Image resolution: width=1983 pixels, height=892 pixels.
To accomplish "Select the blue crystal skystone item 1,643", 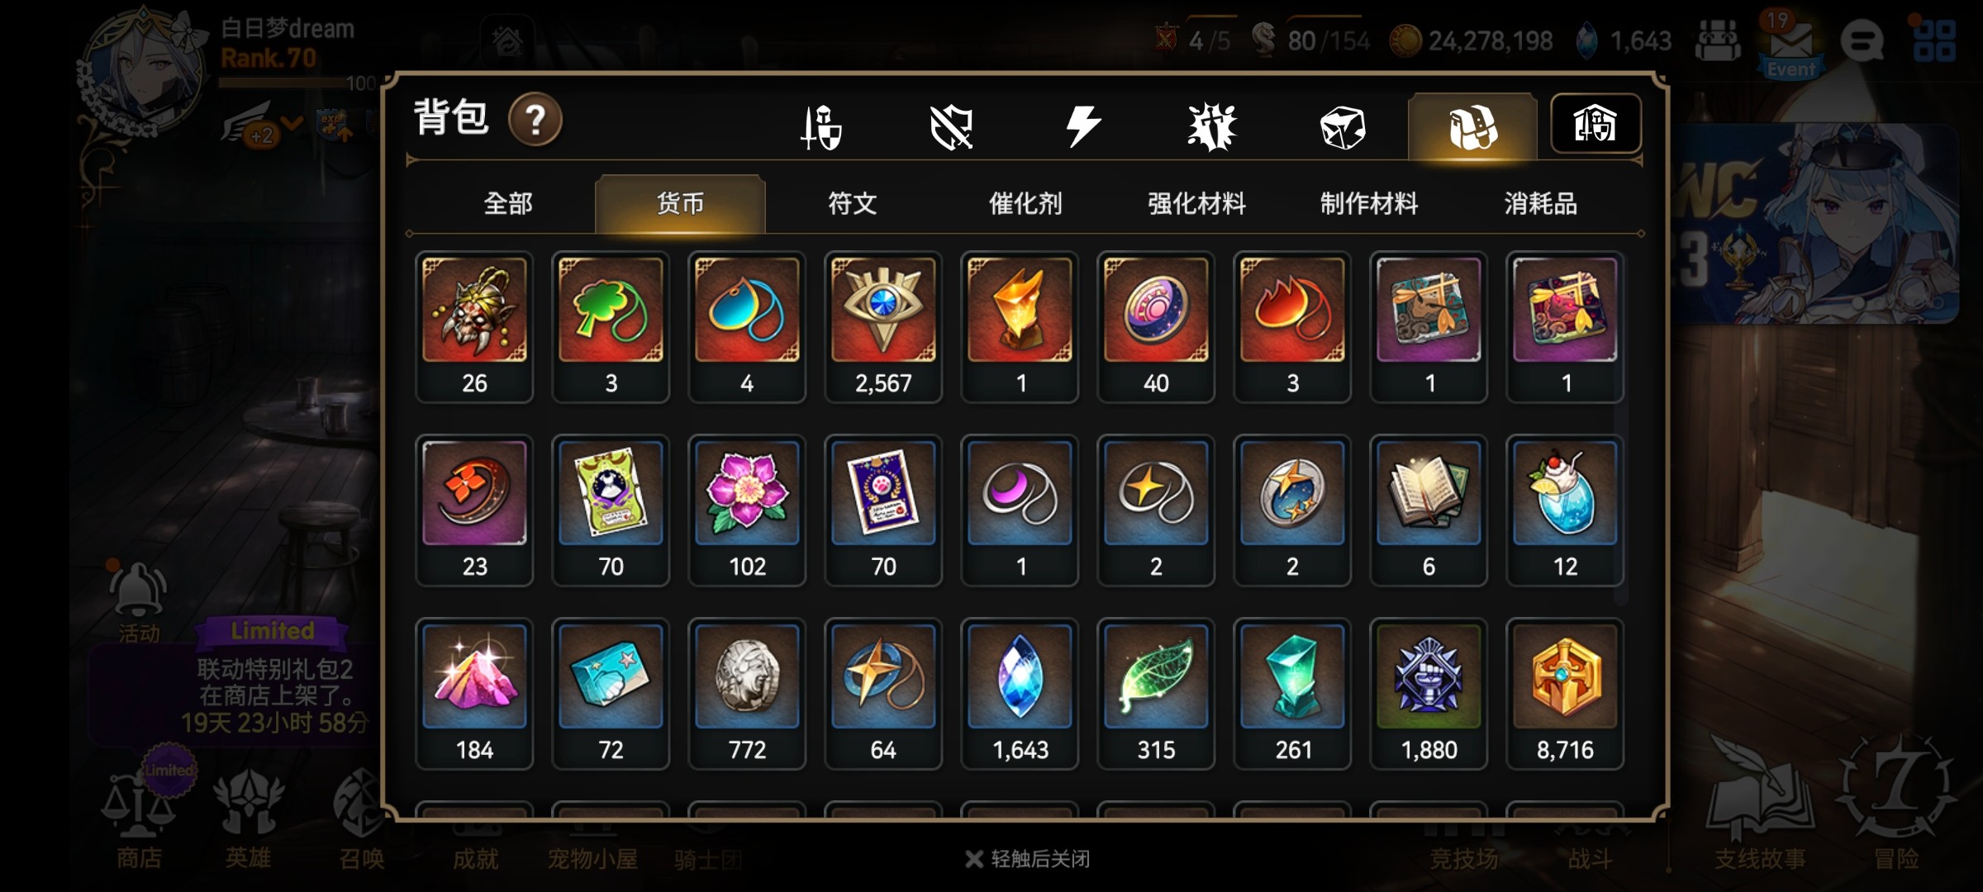I will click(1020, 694).
